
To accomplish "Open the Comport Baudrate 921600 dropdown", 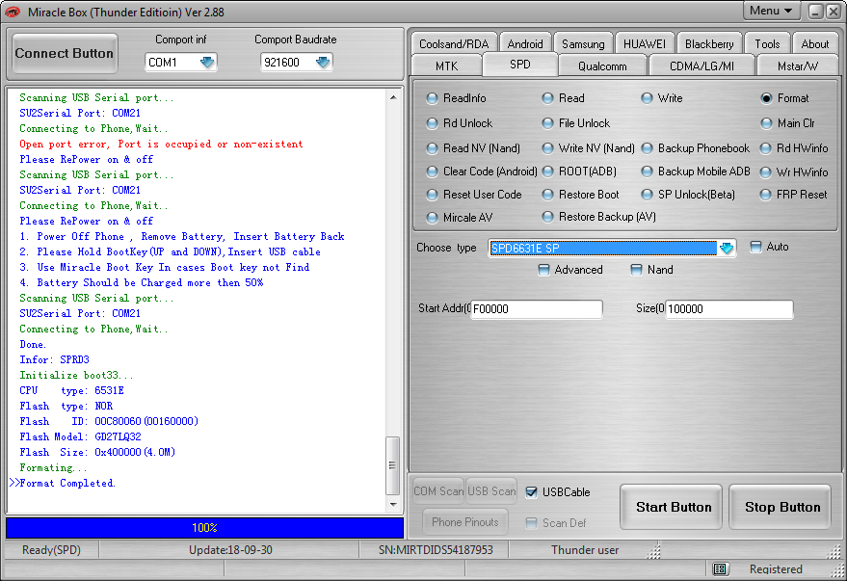I will coord(323,62).
